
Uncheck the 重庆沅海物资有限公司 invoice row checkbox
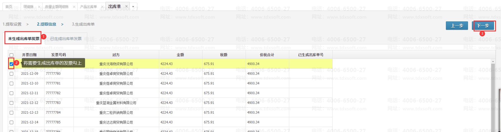click(x=11, y=64)
